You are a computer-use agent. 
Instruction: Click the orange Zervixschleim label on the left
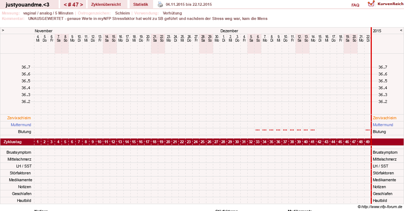pyautogui.click(x=19, y=118)
